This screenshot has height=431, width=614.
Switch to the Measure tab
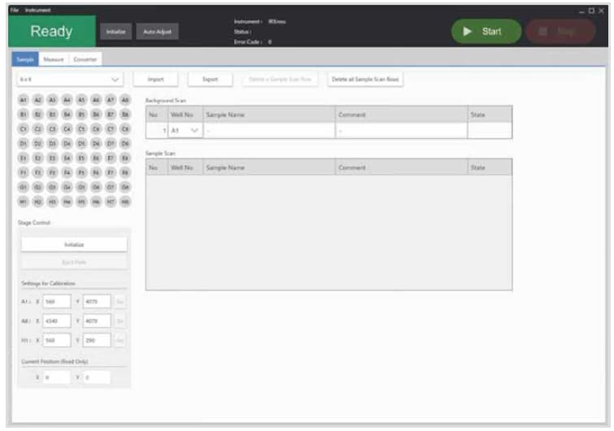click(x=54, y=59)
